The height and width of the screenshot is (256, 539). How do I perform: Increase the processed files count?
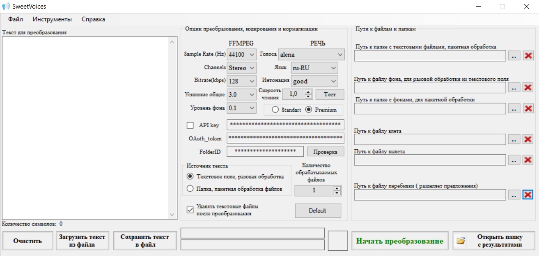(337, 188)
